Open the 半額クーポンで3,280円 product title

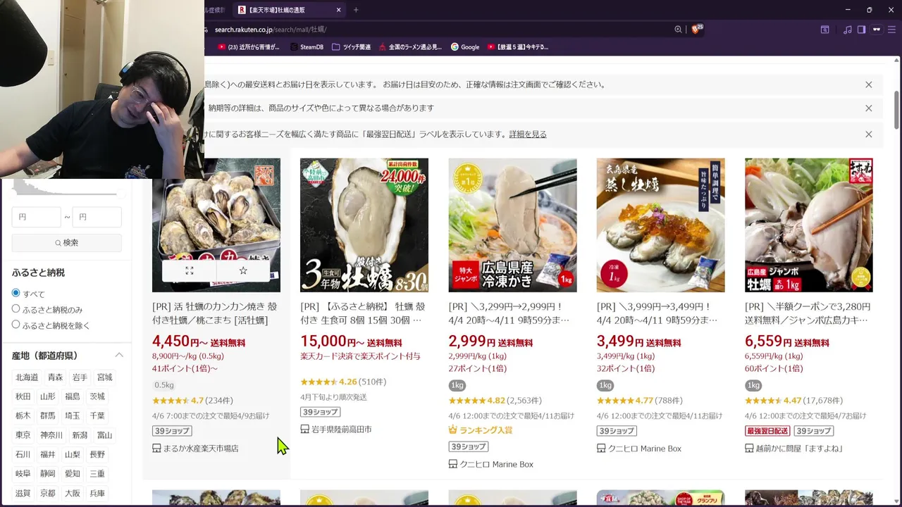[808, 313]
